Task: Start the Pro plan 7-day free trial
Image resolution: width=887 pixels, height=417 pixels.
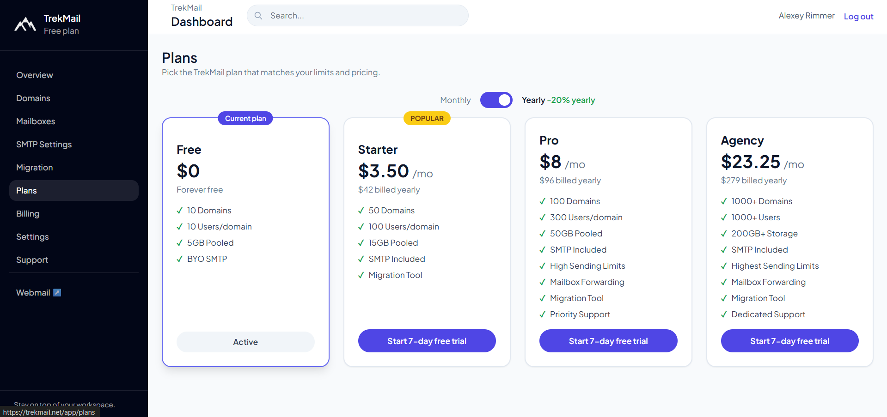Action: tap(608, 341)
